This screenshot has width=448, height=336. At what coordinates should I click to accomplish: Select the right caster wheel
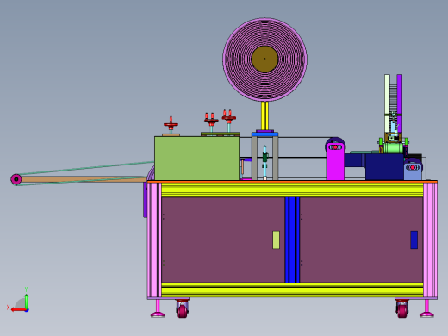tap(402, 309)
